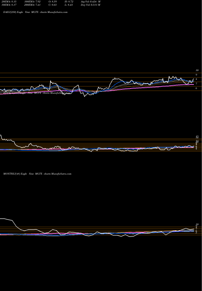Select the Low price 'L:' value
The width and height of the screenshot is (202, 291).
coord(69,5)
